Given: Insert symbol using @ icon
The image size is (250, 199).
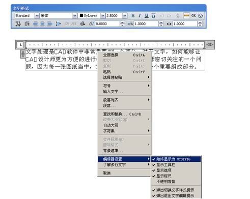Looking at the screenshot, I should (x=82, y=24).
